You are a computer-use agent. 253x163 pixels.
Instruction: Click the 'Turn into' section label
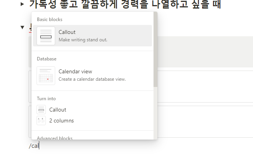click(x=46, y=99)
